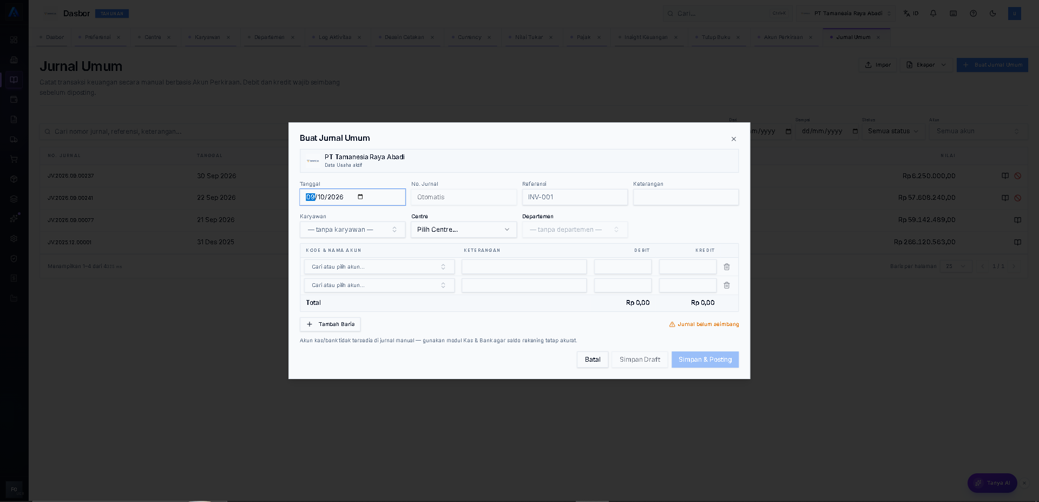Screen dimensions: 1039x502
Task: Focus the Referensi input field
Action: [x=575, y=197]
